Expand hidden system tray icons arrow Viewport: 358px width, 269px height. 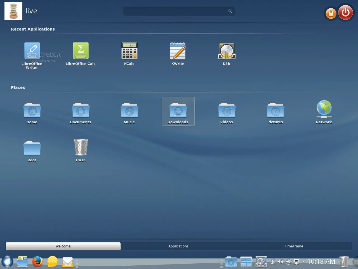pyautogui.click(x=303, y=262)
